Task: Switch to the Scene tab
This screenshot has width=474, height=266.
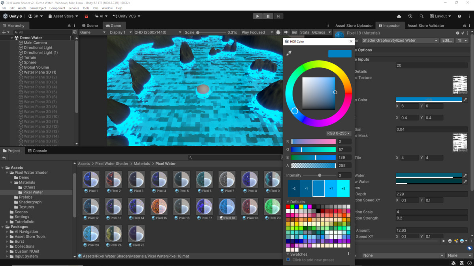Action: coord(90,25)
